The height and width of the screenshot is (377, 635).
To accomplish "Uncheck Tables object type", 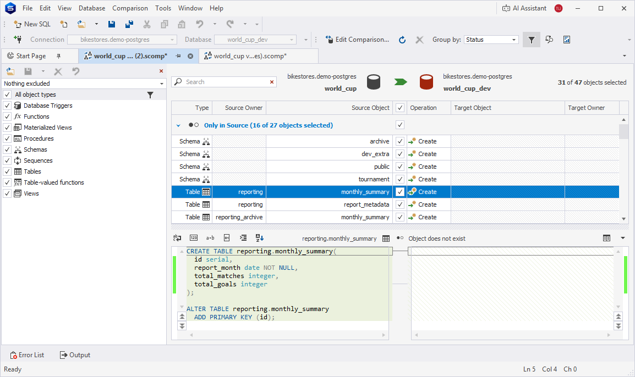I will point(7,171).
